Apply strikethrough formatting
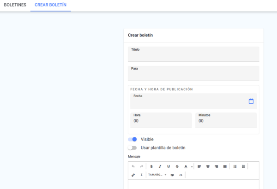This screenshot has height=189, width=277. point(177,166)
